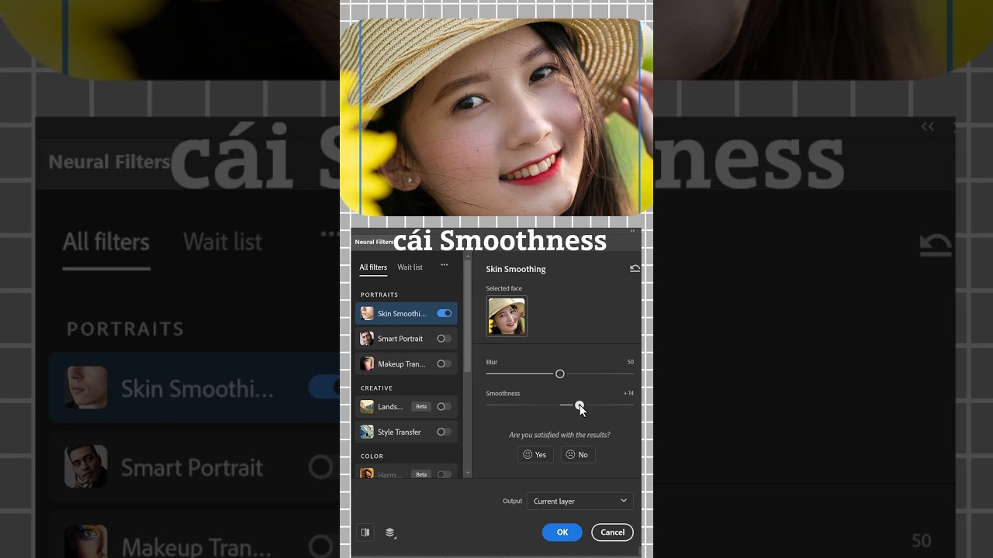Image resolution: width=993 pixels, height=558 pixels.
Task: Click the CREATIVE section heading
Action: click(377, 387)
